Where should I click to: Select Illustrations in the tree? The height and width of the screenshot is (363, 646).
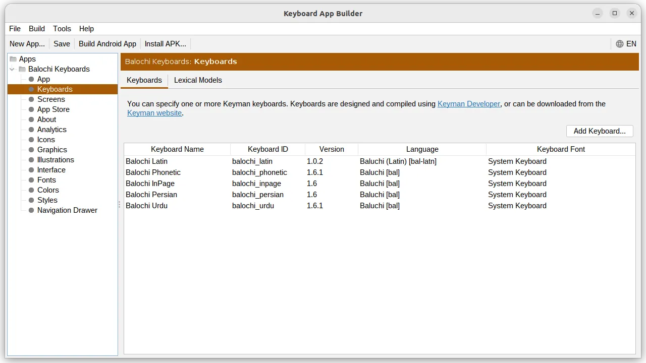click(56, 160)
